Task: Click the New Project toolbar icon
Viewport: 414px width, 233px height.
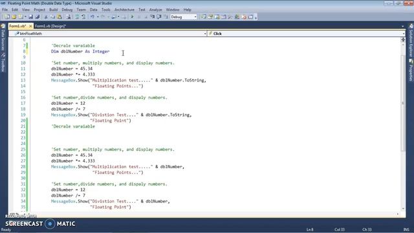Action: [7, 17]
